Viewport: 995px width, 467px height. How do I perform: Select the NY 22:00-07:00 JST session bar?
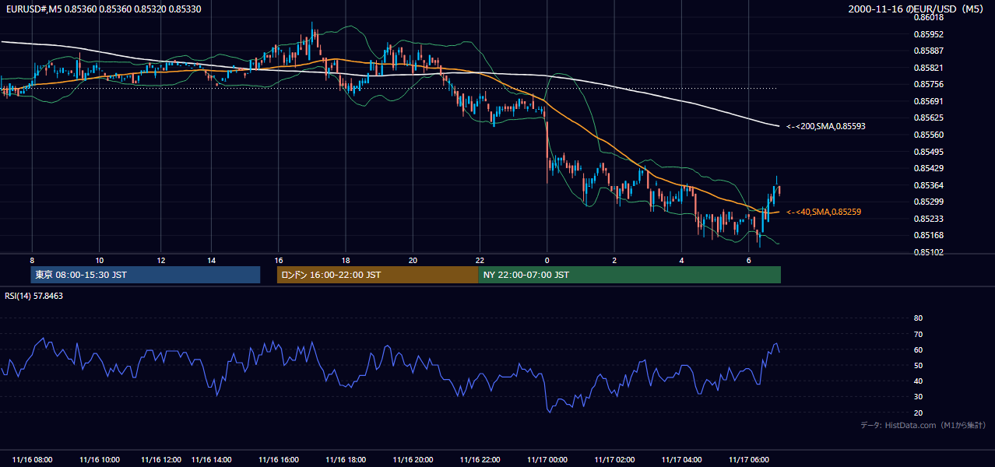coord(629,275)
